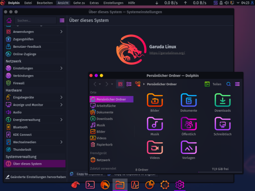Select Netzwerk in Dolphin Places
Screen dimensions: 255x191
tap(111, 160)
